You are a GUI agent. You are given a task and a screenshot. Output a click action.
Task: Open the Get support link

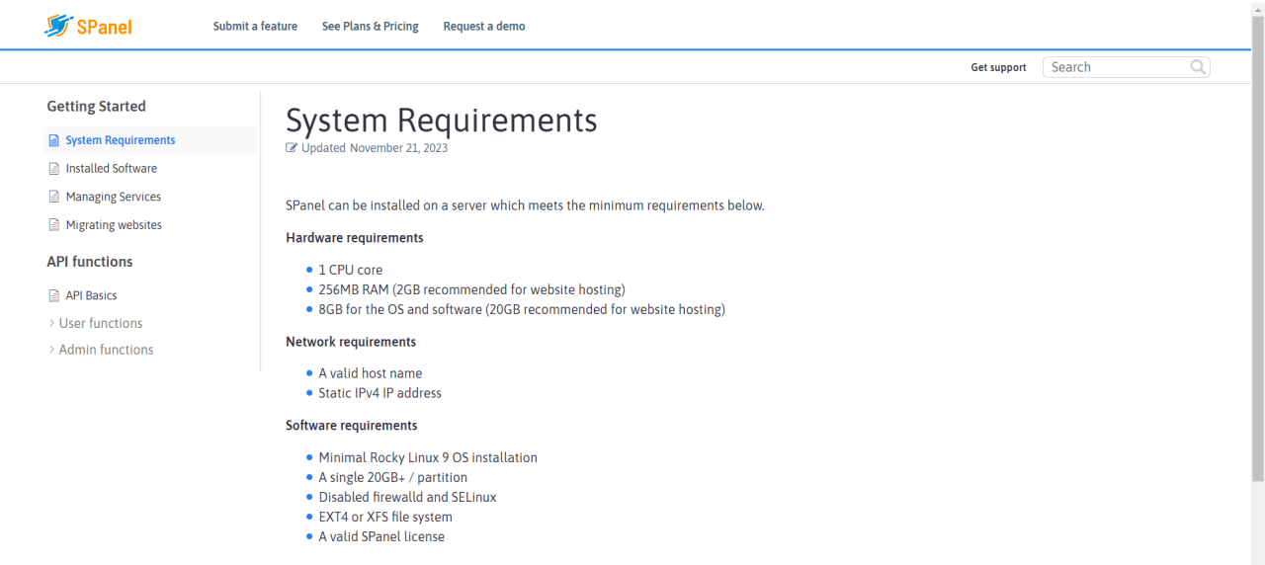[998, 67]
